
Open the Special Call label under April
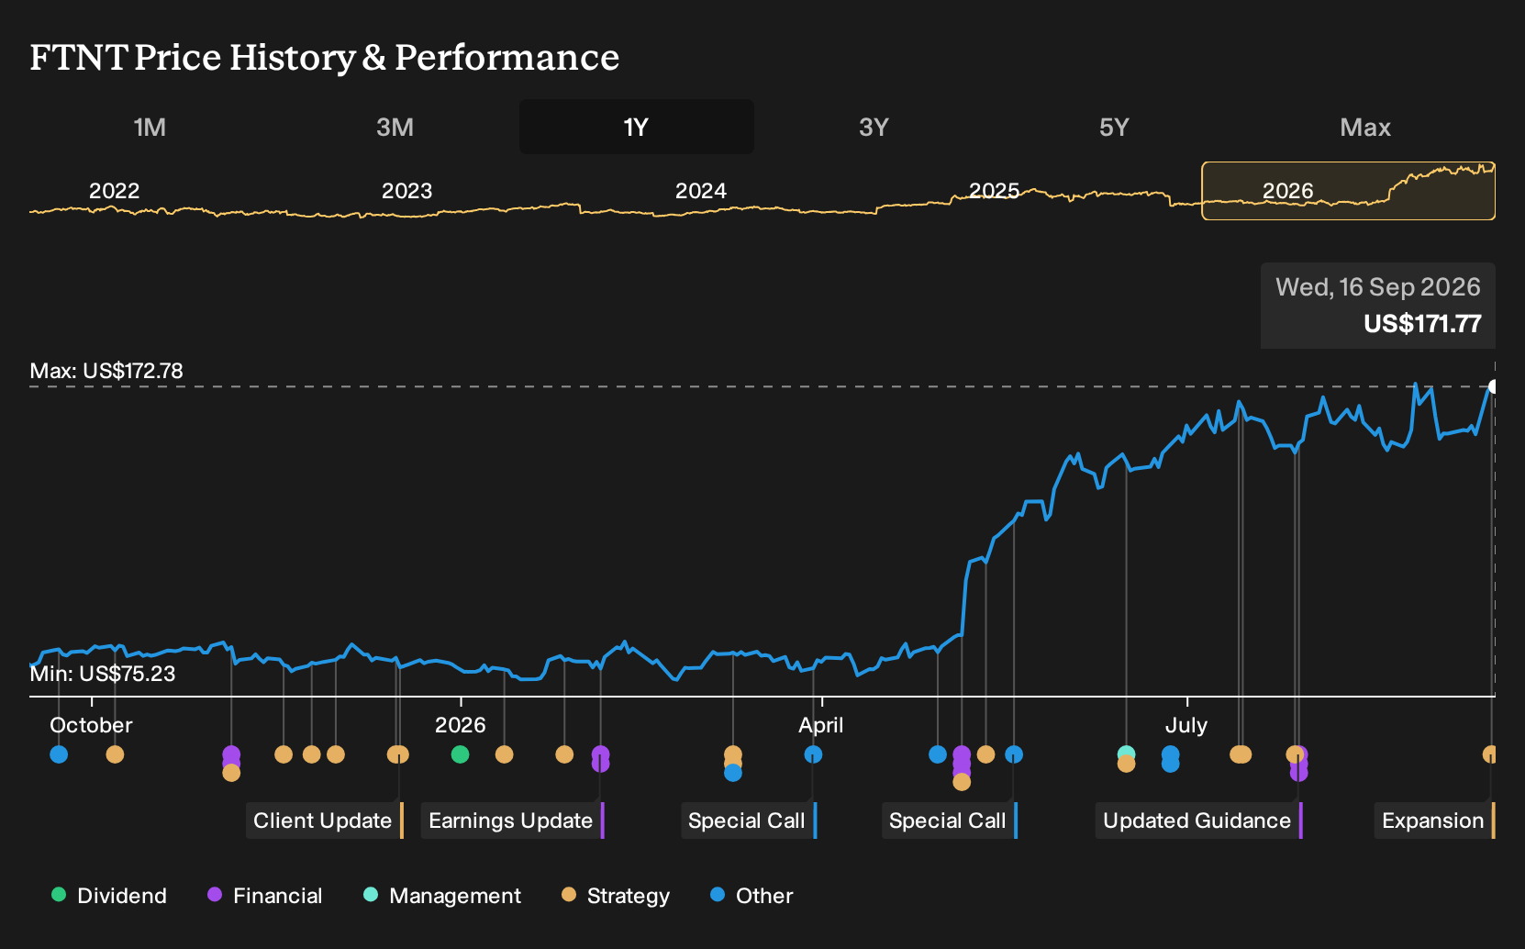point(749,821)
